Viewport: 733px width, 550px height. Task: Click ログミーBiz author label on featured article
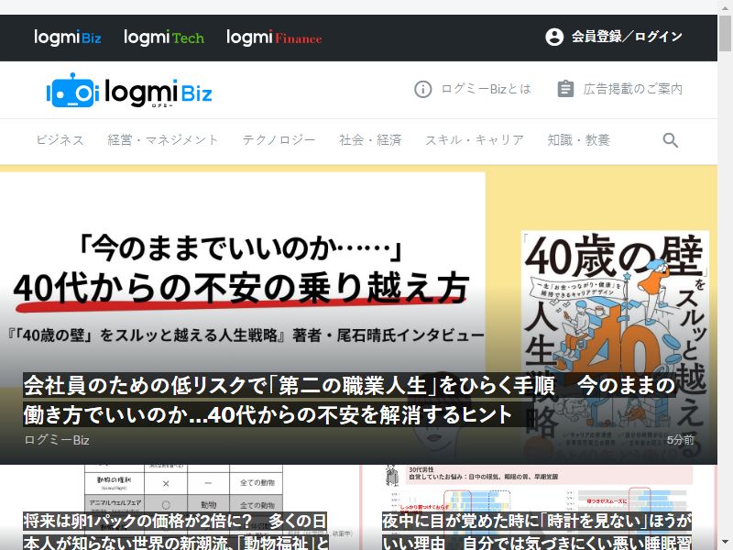pos(57,440)
